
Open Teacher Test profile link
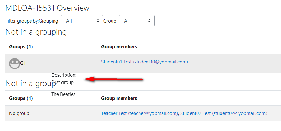[140, 113]
